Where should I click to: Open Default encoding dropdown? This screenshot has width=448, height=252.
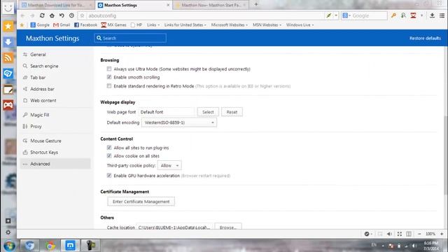click(x=179, y=122)
